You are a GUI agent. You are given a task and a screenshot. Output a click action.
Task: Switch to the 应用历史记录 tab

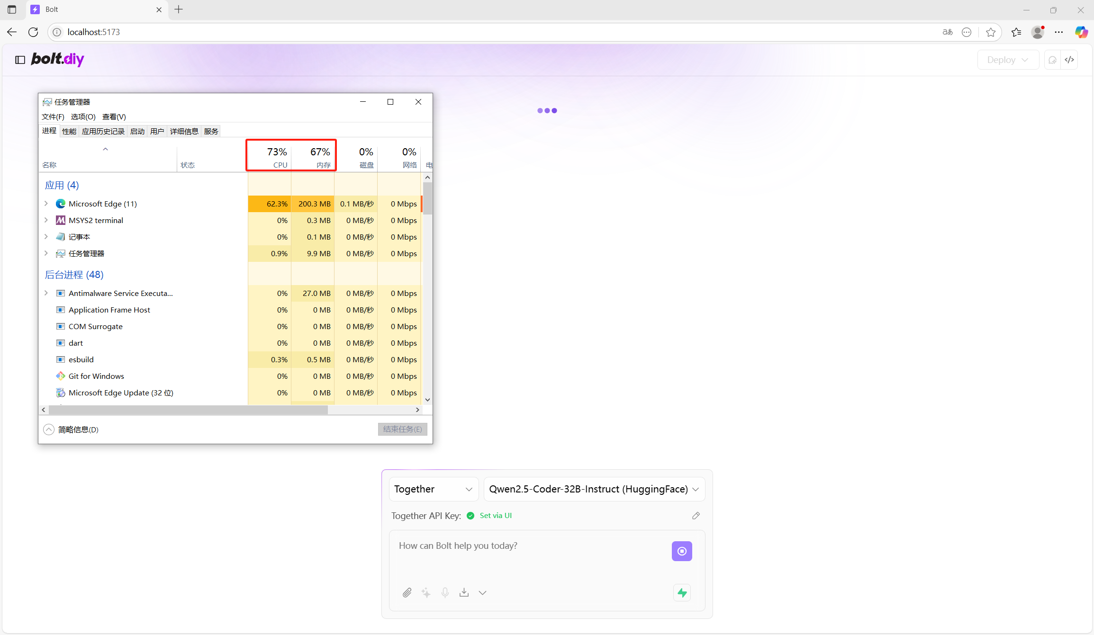pos(103,131)
